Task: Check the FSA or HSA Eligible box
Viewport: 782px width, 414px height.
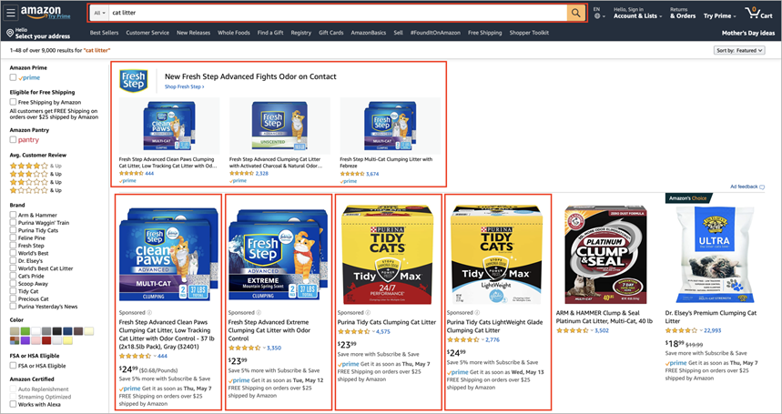Action: [13, 366]
